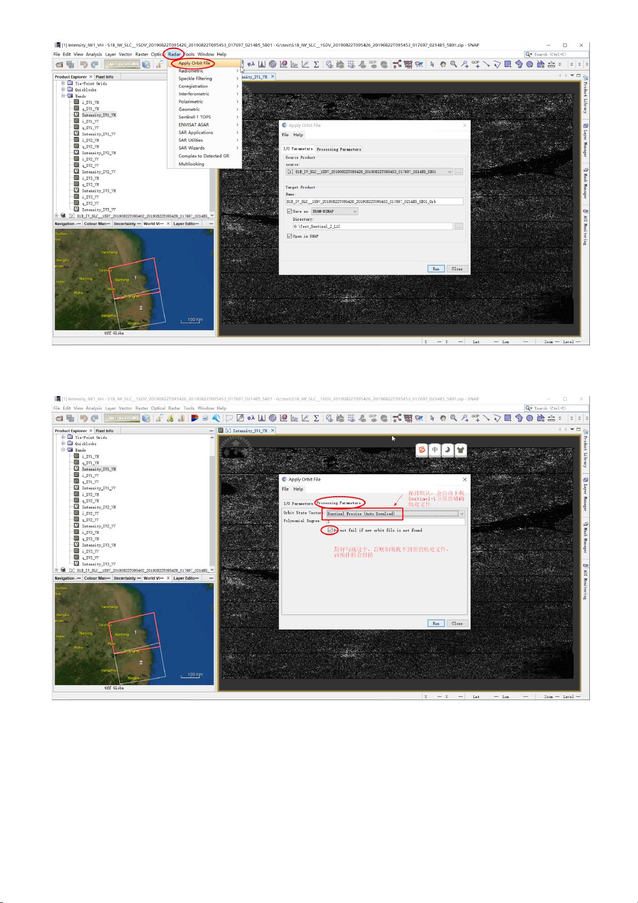The width and height of the screenshot is (638, 903).
Task: Select the draw ellipse tool in Processing Parameters screenshot
Action: pyautogui.click(x=529, y=418)
